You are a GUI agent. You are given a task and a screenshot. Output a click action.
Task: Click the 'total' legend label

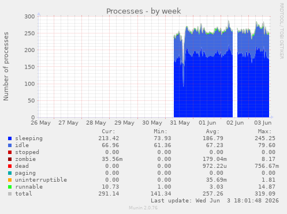coord(24,194)
